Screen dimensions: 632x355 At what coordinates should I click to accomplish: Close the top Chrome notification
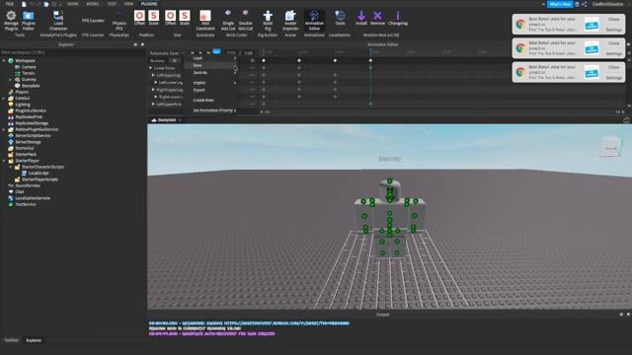click(x=614, y=20)
